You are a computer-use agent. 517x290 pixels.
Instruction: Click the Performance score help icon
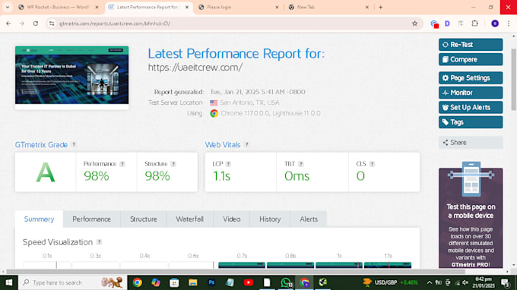click(x=122, y=164)
